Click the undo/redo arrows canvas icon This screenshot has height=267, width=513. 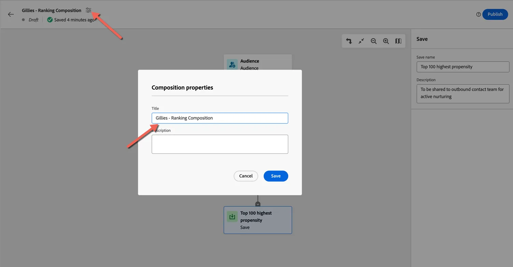(349, 41)
